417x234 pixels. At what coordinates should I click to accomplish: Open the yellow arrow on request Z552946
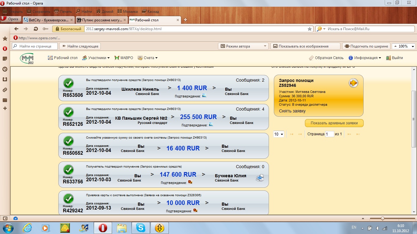(x=354, y=83)
